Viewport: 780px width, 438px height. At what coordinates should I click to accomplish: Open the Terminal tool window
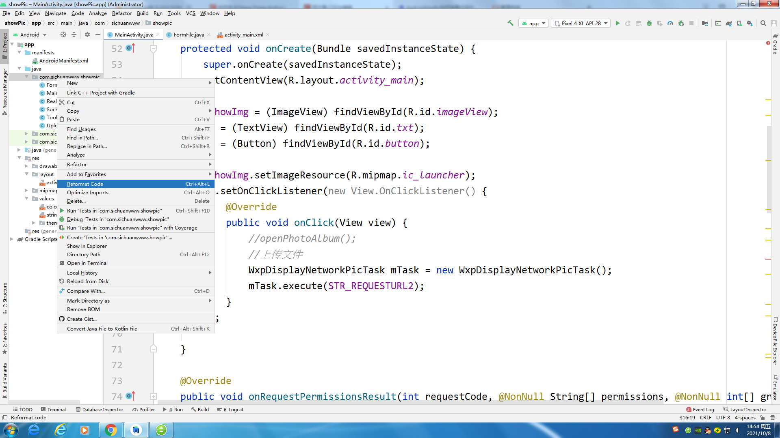[x=53, y=409]
